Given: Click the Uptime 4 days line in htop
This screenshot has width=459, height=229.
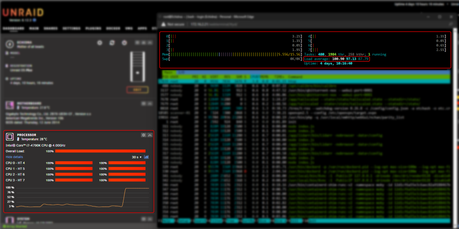Looking at the screenshot, I should (328, 63).
